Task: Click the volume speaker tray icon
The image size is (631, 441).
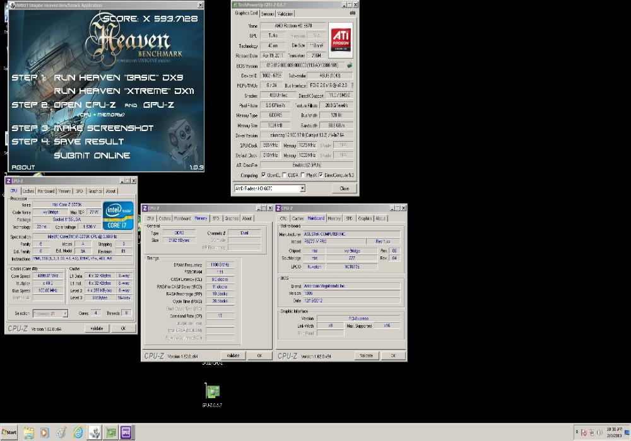Action: [x=599, y=433]
